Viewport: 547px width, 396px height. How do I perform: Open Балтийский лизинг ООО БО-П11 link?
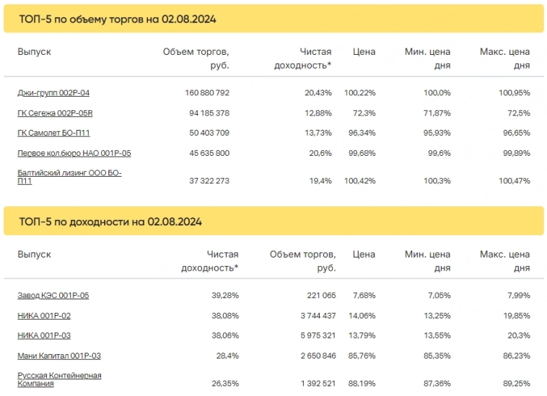(69, 177)
